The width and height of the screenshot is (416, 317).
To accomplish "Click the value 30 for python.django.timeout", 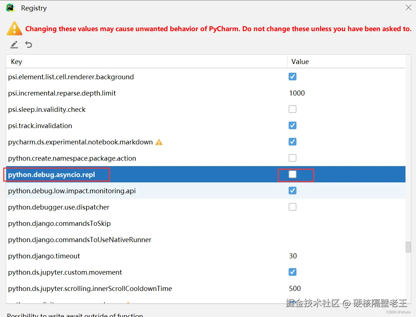I will 293,256.
